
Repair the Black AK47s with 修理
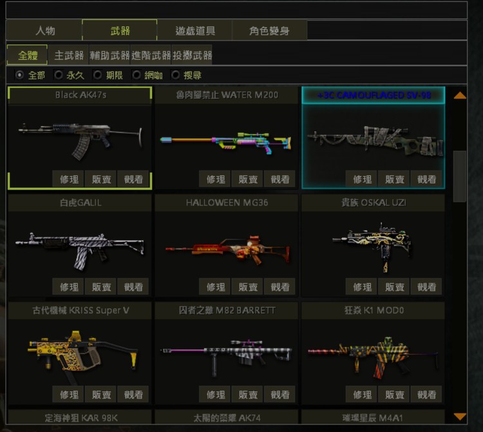[68, 179]
